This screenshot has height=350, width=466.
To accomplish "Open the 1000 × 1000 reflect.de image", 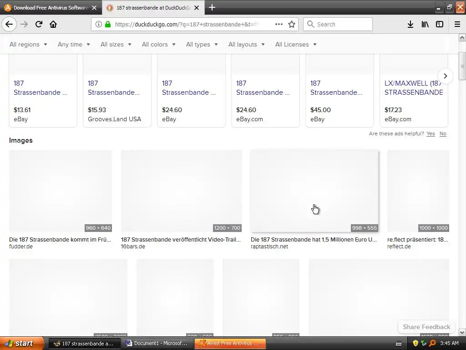I will pos(418,191).
